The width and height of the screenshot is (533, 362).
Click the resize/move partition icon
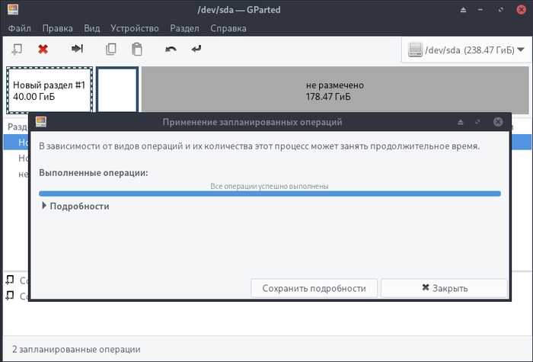pos(77,50)
